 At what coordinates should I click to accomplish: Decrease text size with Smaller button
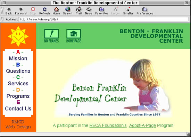tap(128, 11)
